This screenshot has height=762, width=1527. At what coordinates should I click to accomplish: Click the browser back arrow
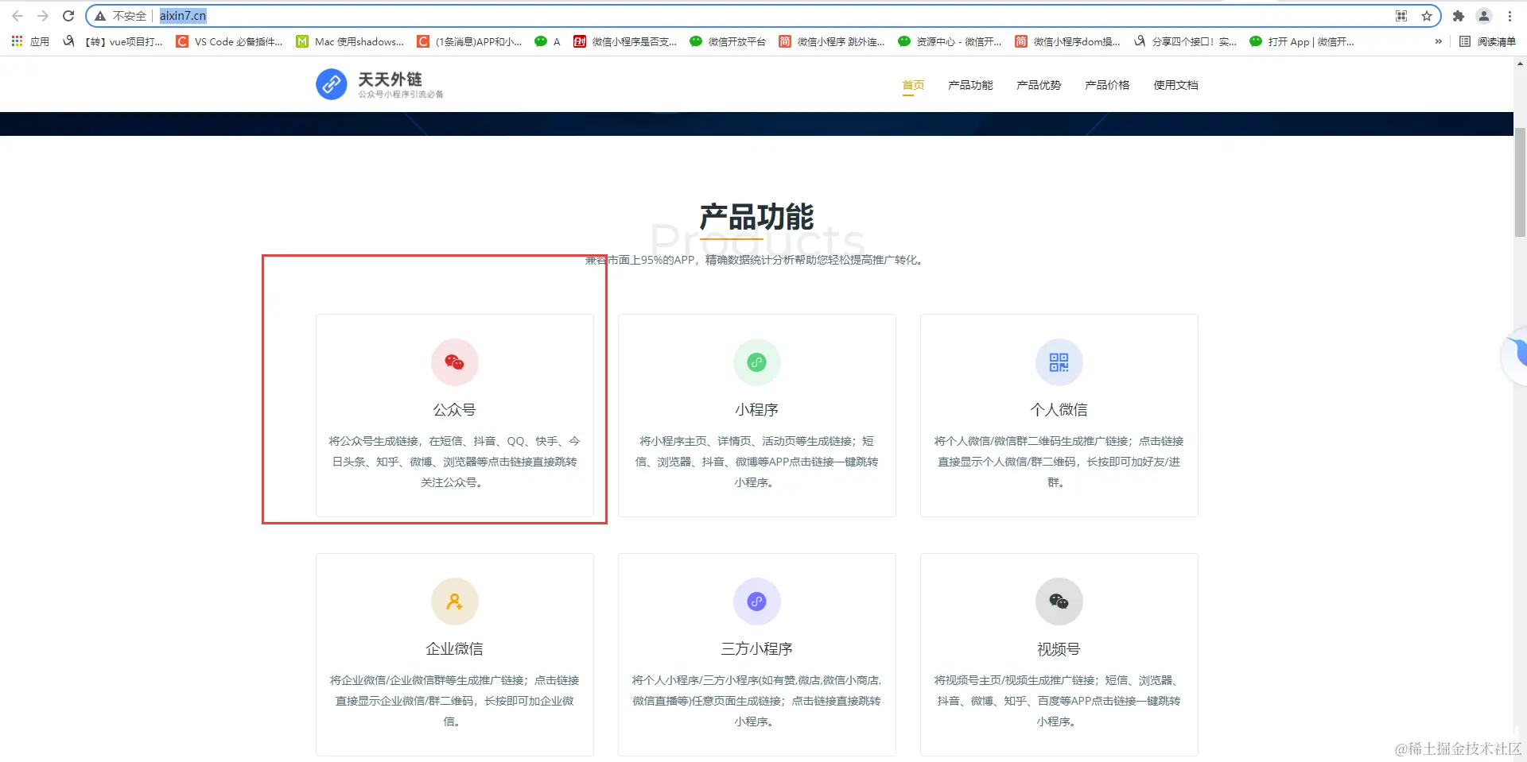[17, 16]
